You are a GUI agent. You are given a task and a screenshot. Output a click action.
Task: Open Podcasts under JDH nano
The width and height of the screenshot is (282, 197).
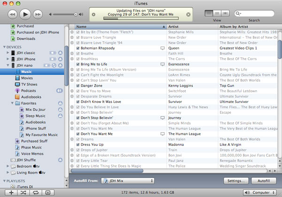(x=28, y=91)
